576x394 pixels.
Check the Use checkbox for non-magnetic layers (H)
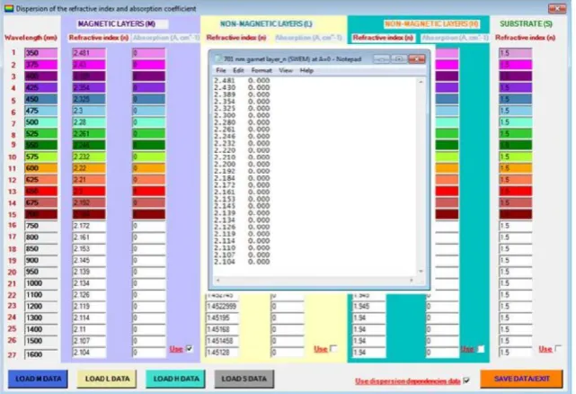pyautogui.click(x=481, y=349)
